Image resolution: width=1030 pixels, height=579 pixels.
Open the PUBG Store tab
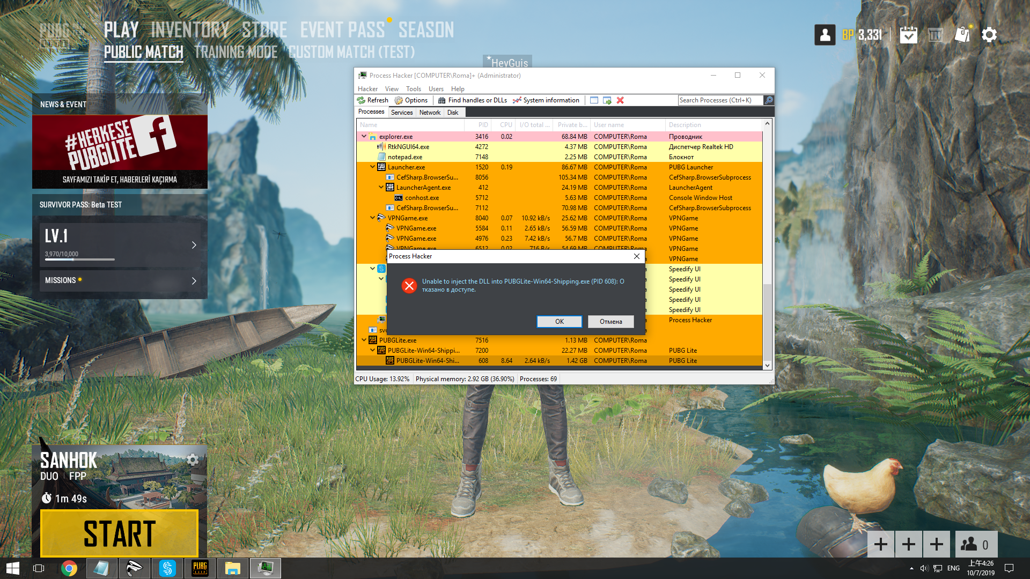coord(264,30)
